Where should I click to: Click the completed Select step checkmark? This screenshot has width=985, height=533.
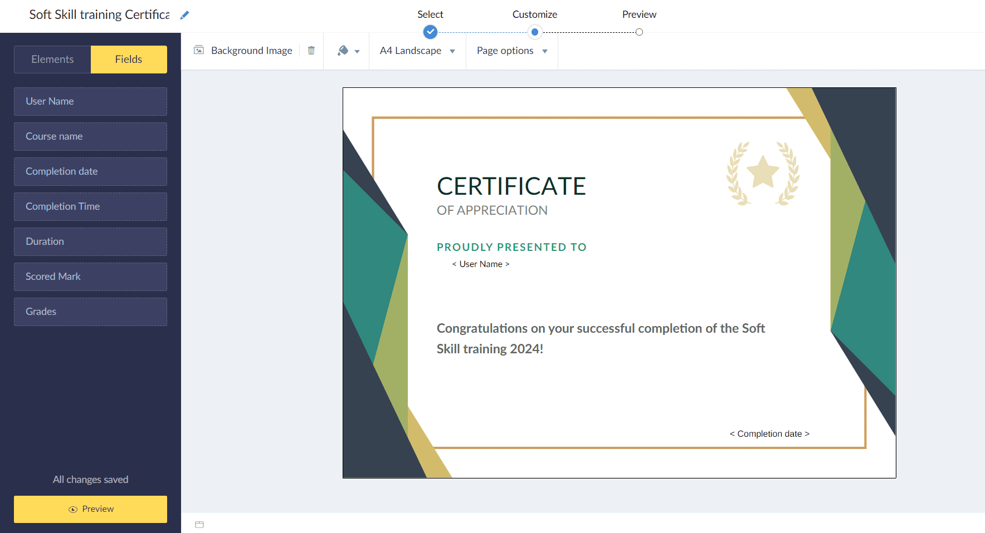[430, 32]
